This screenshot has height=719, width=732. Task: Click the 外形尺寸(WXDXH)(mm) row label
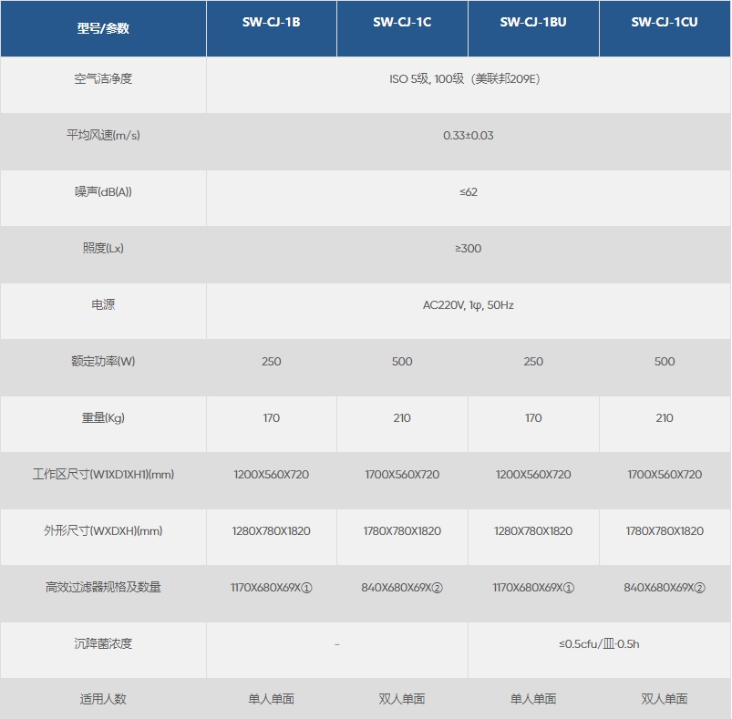[103, 531]
